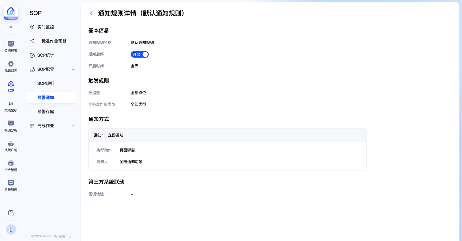The image size is (462, 241).
Task: Turn off the 通知启停 switch
Action: pos(140,54)
